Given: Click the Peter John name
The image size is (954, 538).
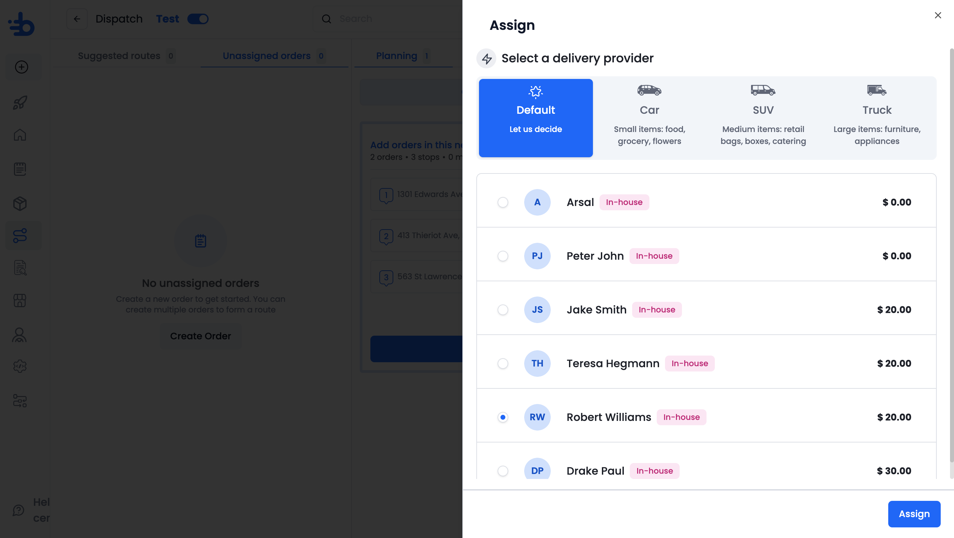Looking at the screenshot, I should [x=595, y=256].
